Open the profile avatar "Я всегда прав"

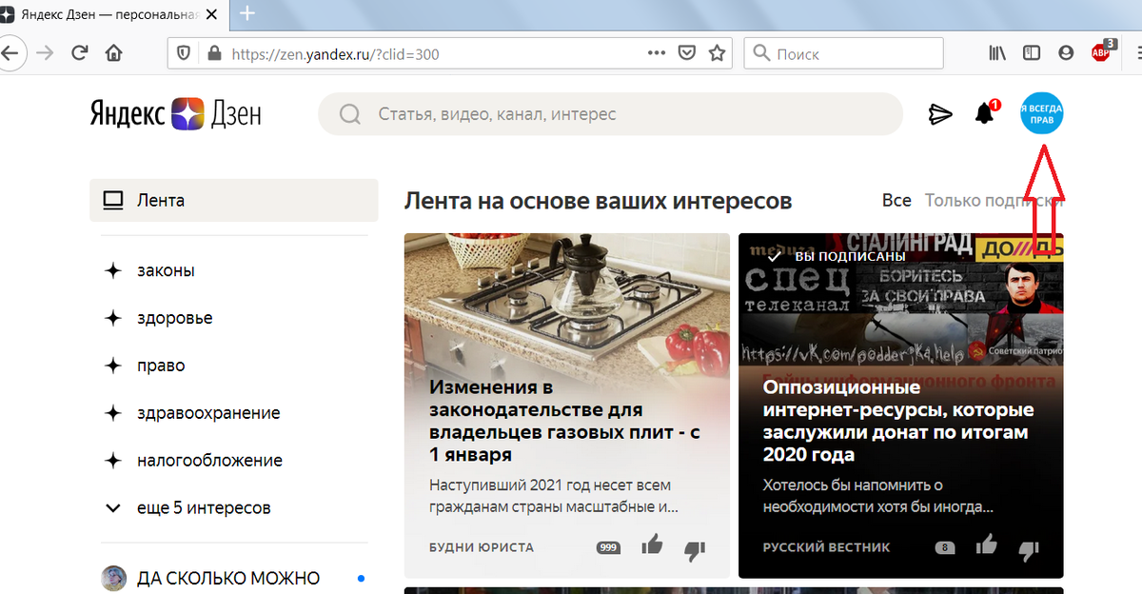[x=1041, y=114]
